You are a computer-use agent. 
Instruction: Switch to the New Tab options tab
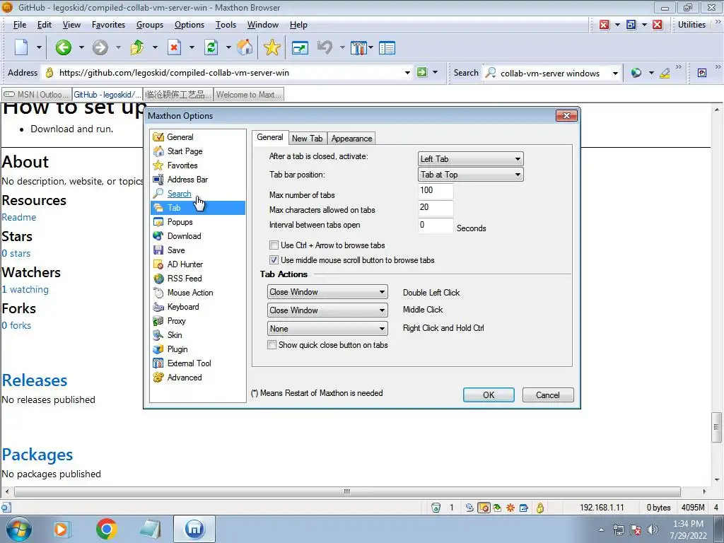[x=307, y=138]
